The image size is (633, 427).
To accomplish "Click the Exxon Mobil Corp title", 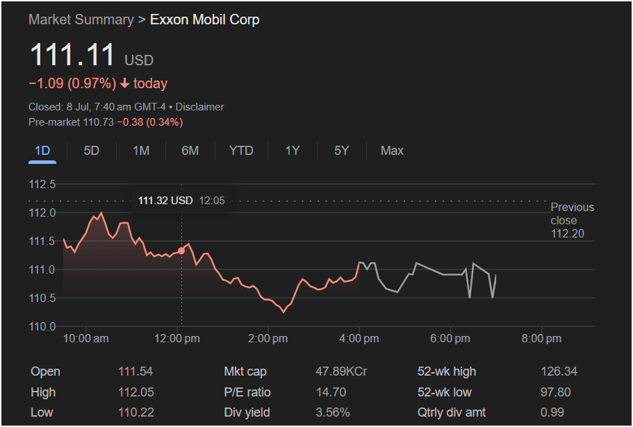I will (205, 19).
